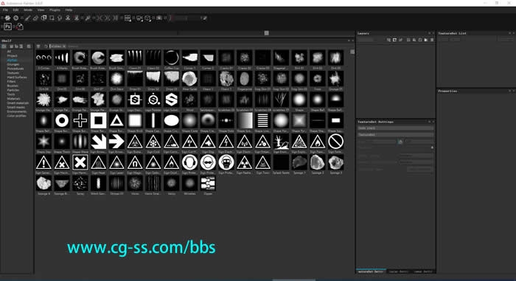Pick the Zipper alpha thumbnail

[208, 184]
